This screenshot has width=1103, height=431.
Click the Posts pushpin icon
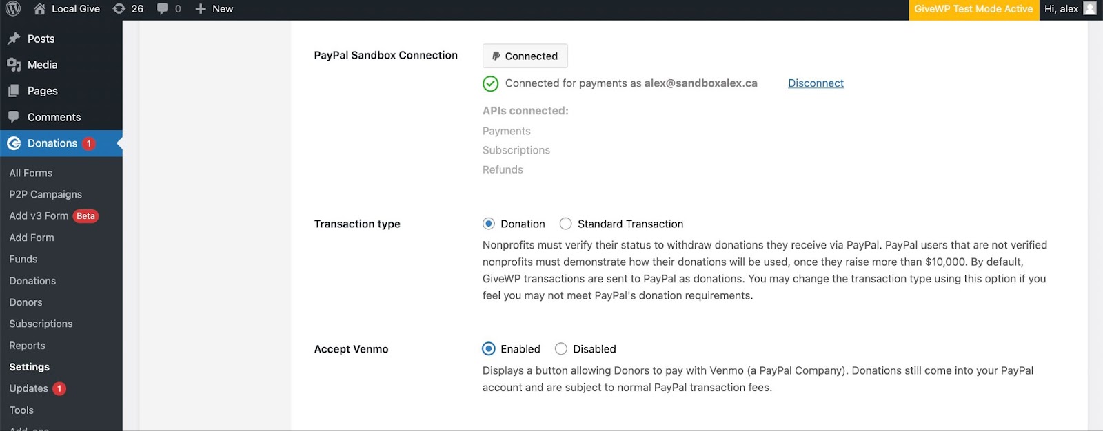(x=14, y=39)
